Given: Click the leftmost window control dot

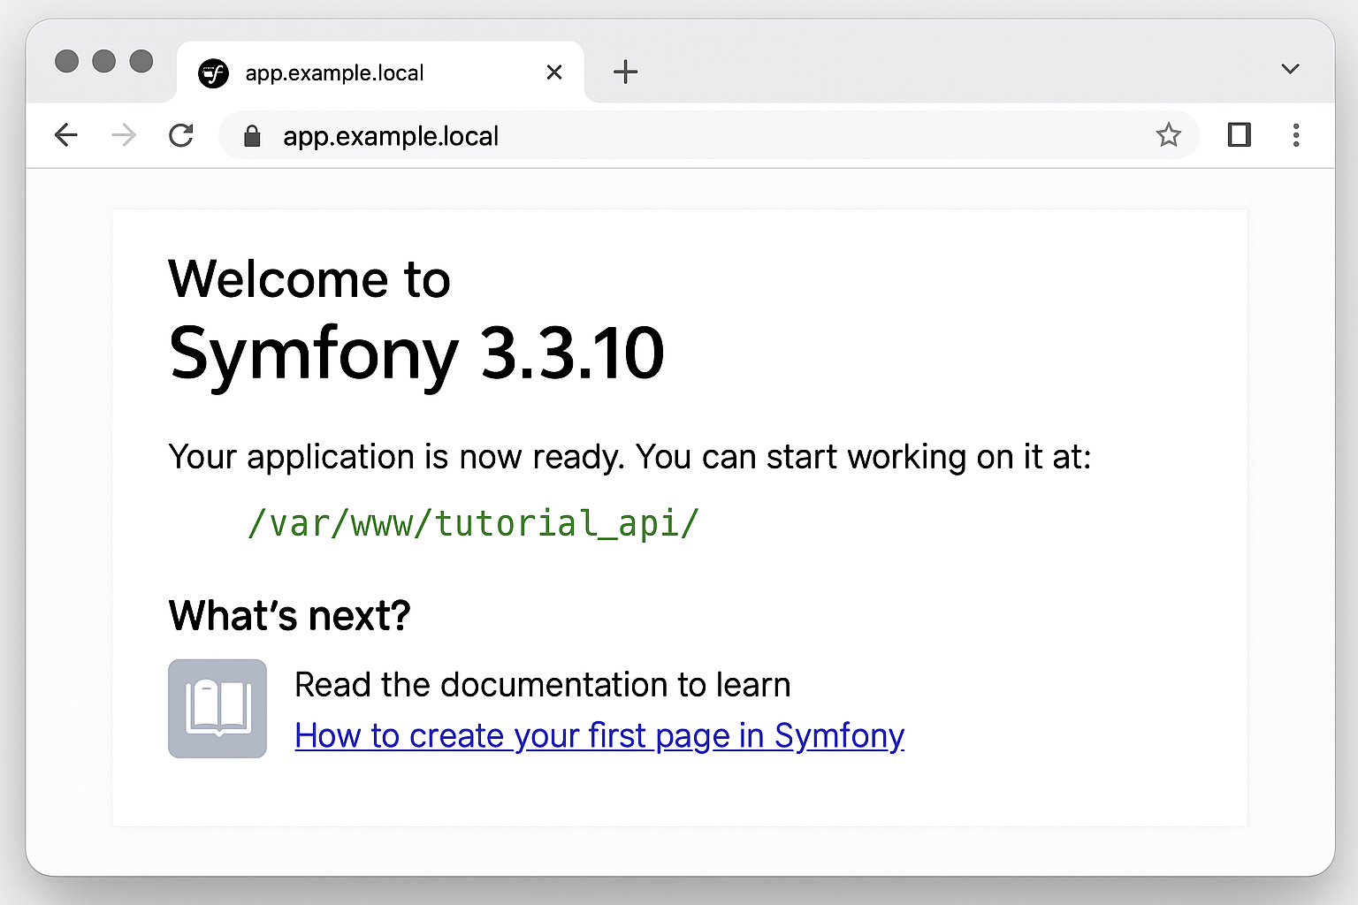Looking at the screenshot, I should 66,61.
